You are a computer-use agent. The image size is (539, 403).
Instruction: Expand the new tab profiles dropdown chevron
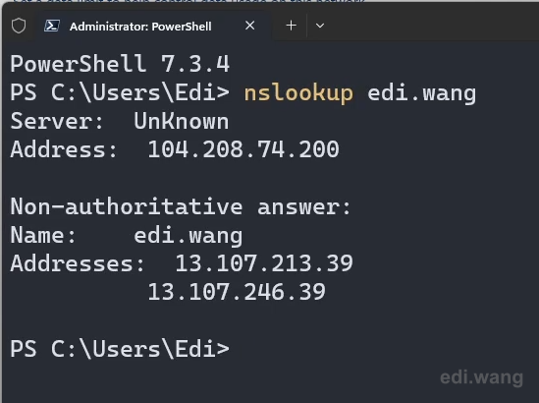[x=320, y=26]
